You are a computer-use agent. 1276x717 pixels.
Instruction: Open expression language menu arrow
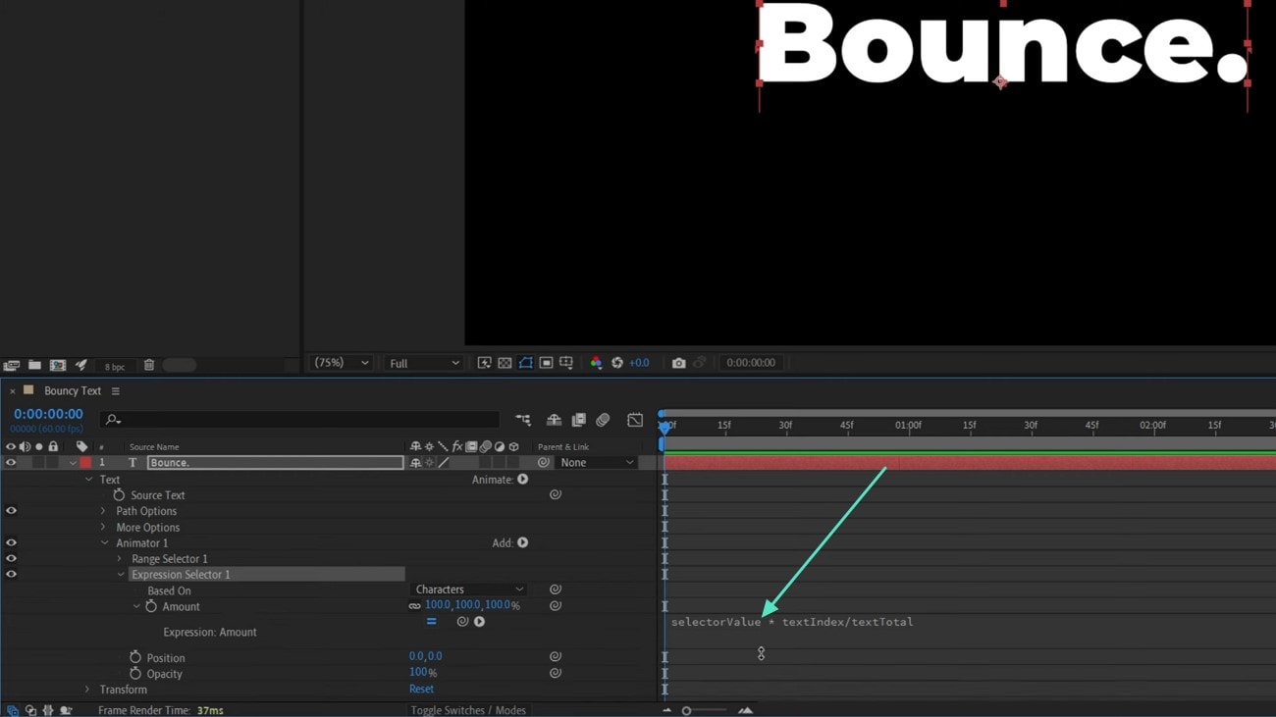pos(479,622)
